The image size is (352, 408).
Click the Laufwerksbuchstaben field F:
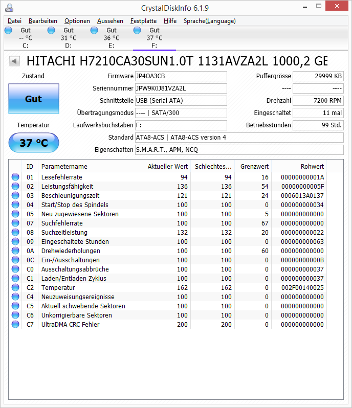181,125
